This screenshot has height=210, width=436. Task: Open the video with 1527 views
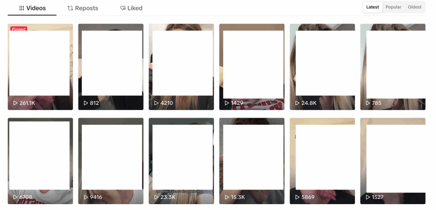[393, 161]
